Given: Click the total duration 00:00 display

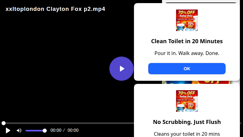Looking at the screenshot, I should point(73,130).
